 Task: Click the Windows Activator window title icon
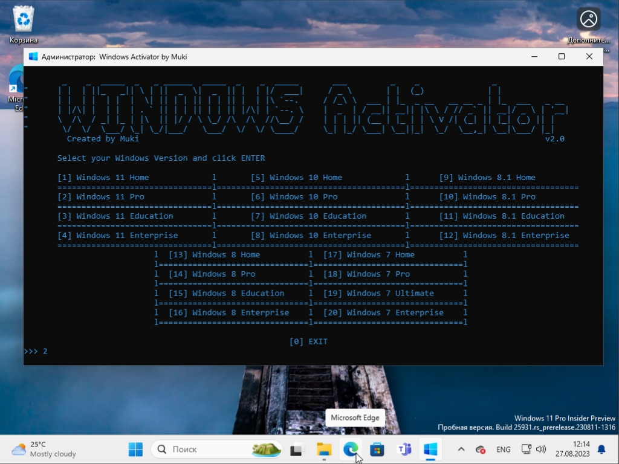[x=33, y=57]
